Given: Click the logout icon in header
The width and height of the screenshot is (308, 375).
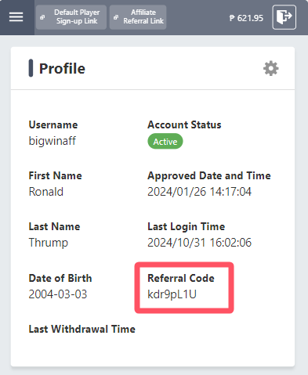Looking at the screenshot, I should pos(284,17).
